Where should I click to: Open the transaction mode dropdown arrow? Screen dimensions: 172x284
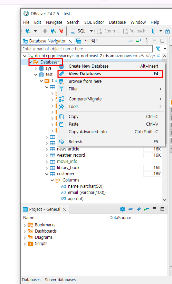(161, 31)
